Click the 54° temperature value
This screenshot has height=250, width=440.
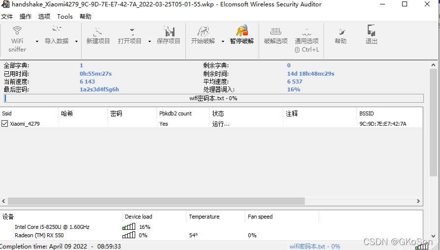[193, 235]
